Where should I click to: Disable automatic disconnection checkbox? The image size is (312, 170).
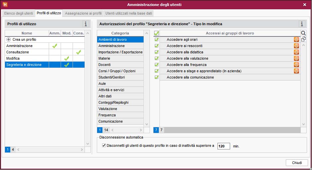[104, 145]
